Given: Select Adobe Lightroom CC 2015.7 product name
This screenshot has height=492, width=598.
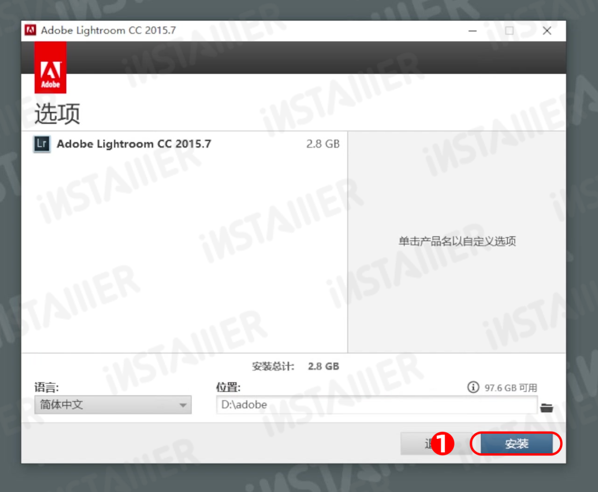Looking at the screenshot, I should tap(134, 144).
